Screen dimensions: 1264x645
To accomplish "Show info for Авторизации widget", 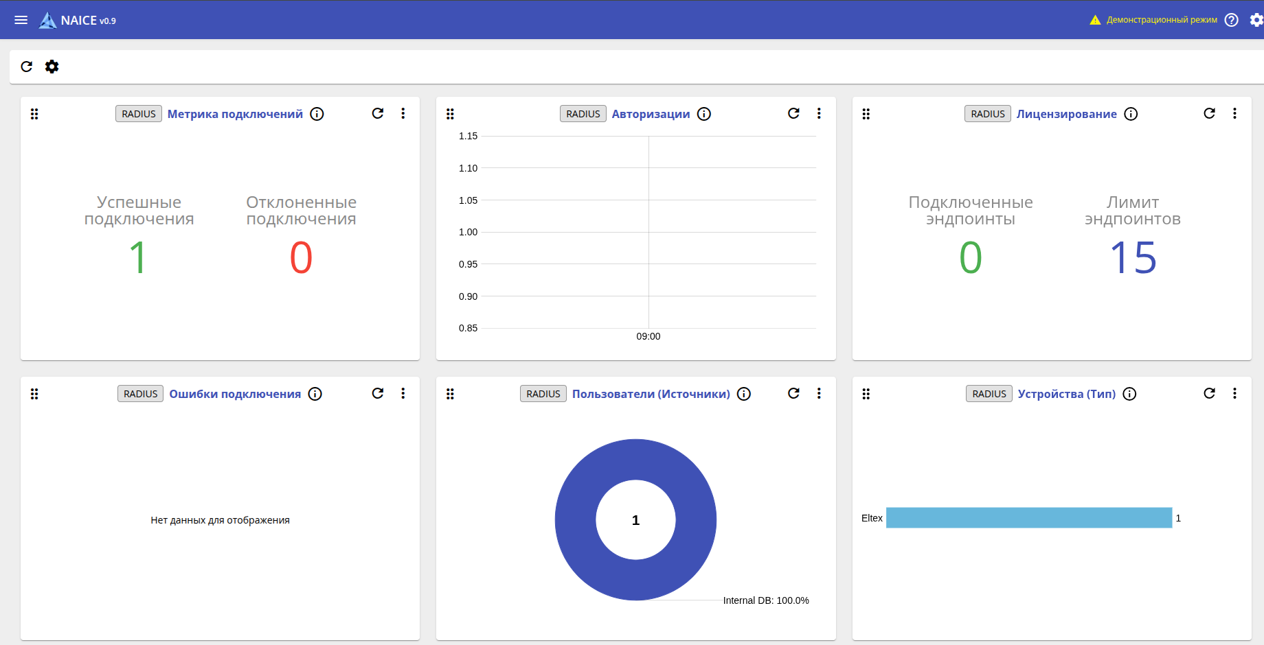I will coord(704,114).
